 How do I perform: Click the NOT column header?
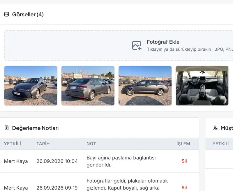pos(91,144)
